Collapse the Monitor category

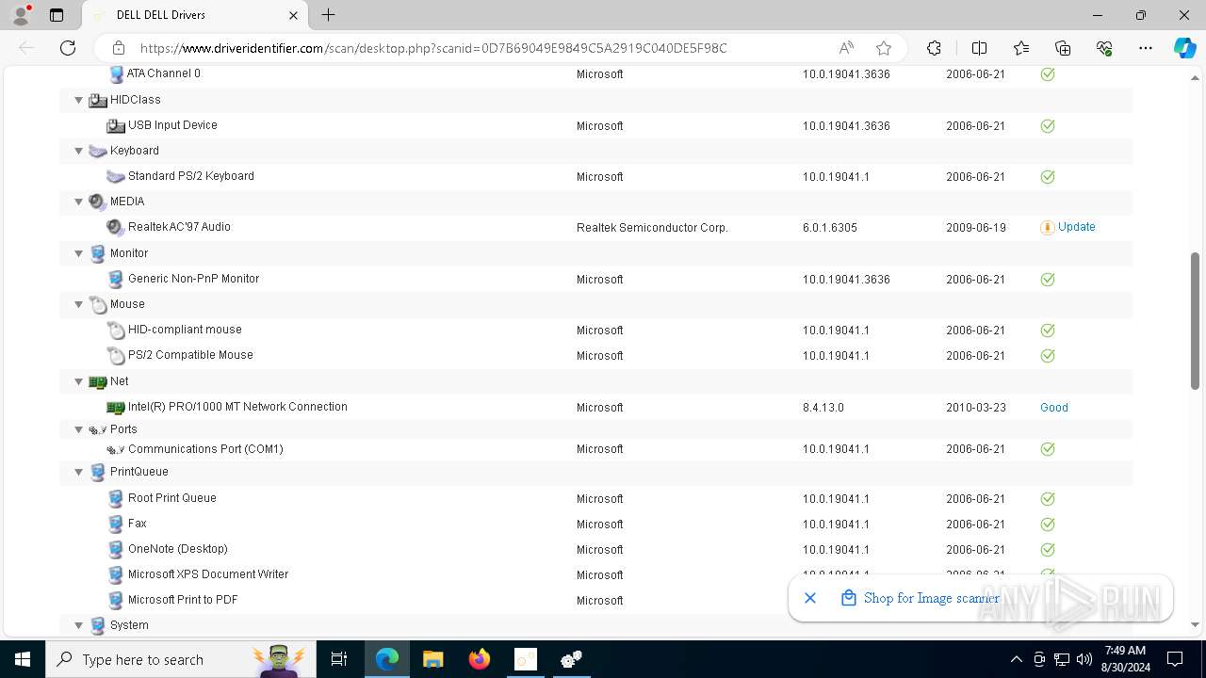click(x=79, y=253)
